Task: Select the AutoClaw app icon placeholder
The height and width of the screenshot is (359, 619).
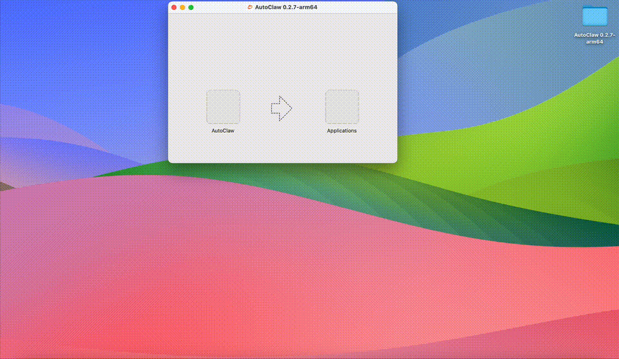Action: (223, 106)
